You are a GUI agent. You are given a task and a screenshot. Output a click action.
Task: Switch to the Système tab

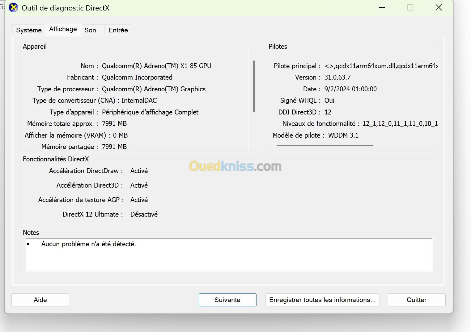click(29, 30)
